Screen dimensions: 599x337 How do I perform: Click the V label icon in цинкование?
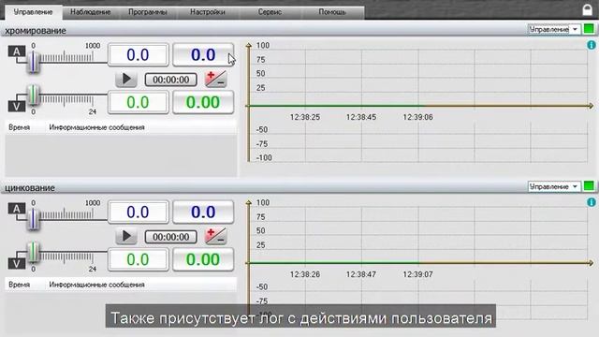pyautogui.click(x=17, y=264)
